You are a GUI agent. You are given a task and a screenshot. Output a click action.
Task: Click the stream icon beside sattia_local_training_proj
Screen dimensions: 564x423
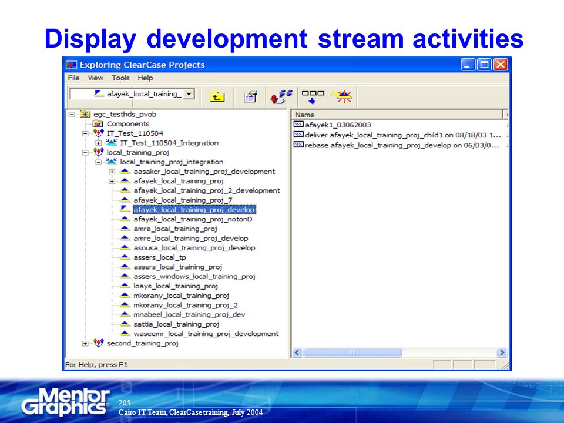pyautogui.click(x=125, y=324)
